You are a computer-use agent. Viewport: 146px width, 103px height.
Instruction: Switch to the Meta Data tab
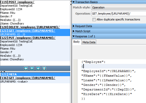pos(89,42)
